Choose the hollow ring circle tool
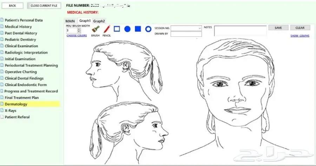 [148, 29]
